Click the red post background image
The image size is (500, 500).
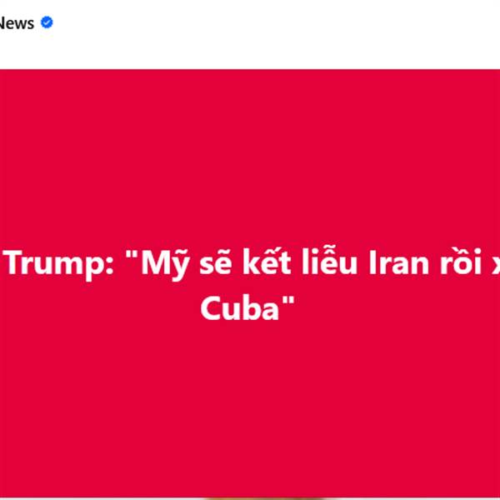click(250, 167)
